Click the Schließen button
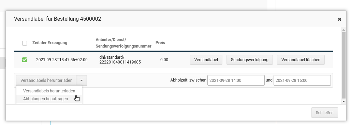Viewport: 351px width, 125px height. [325, 112]
